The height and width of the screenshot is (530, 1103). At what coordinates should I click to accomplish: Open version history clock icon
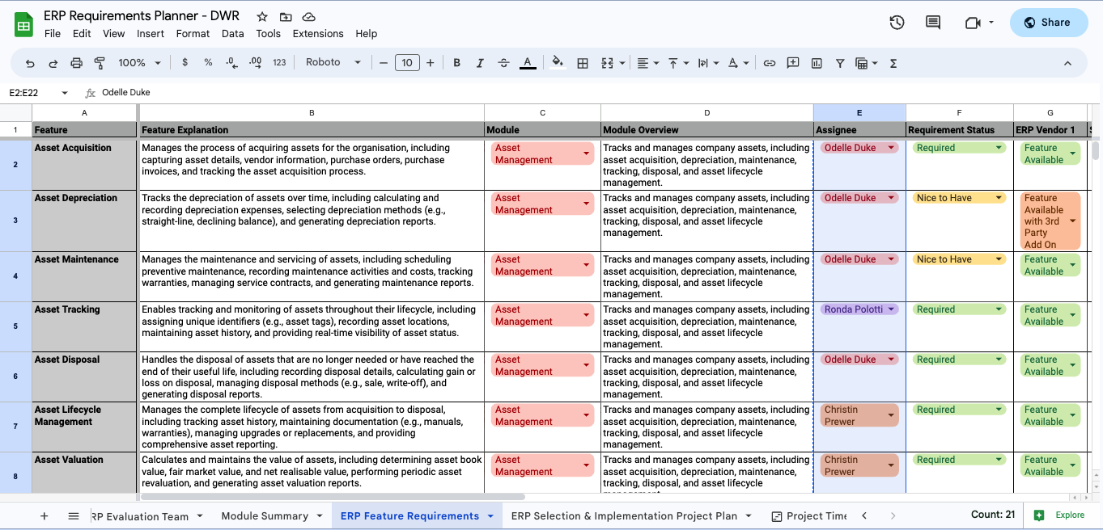(897, 23)
